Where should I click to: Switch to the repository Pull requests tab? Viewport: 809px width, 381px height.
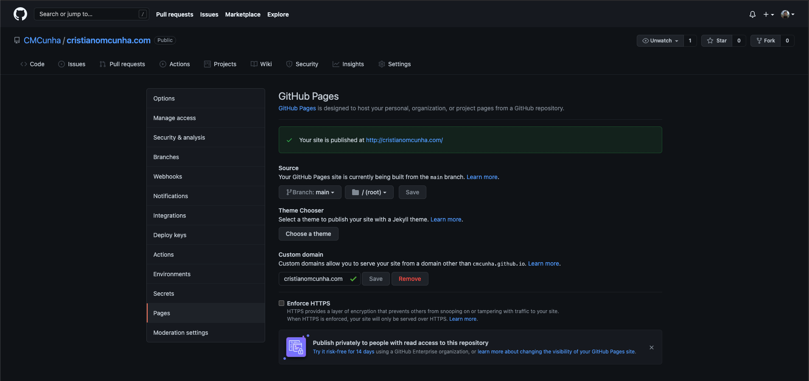tap(122, 64)
